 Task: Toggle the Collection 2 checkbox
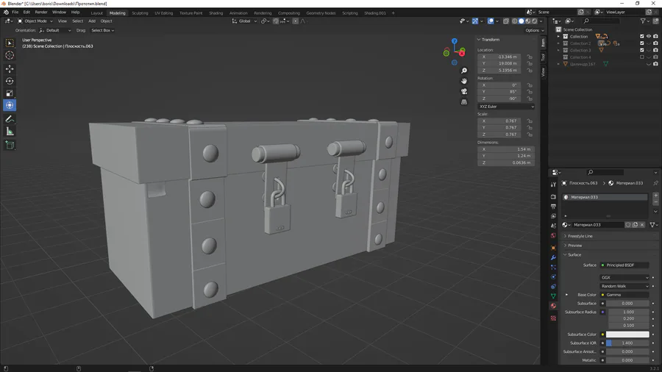[x=641, y=43]
